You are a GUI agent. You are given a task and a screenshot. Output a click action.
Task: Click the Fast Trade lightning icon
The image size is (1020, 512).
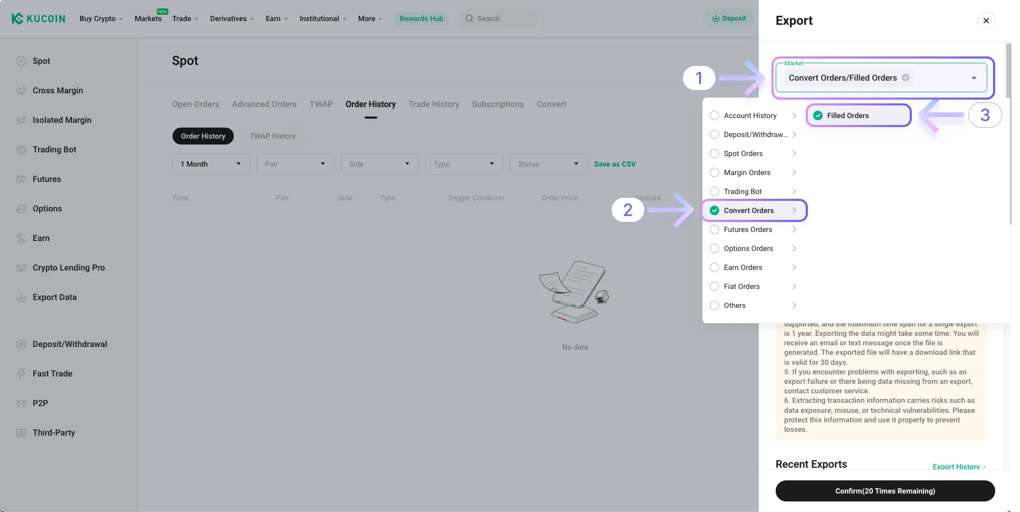pos(21,374)
